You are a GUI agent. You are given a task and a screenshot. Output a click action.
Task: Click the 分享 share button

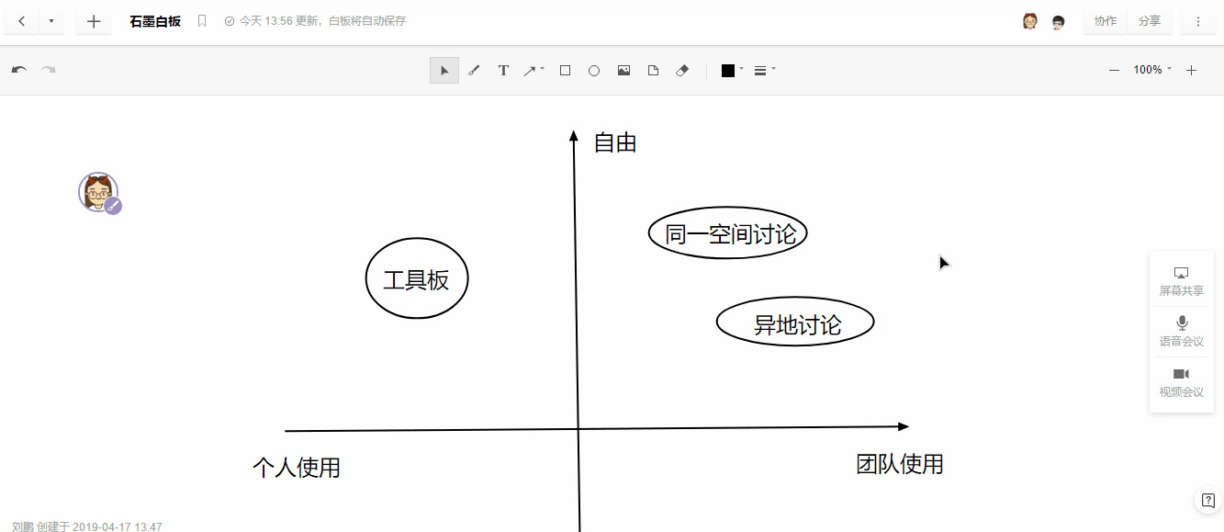click(x=1150, y=21)
